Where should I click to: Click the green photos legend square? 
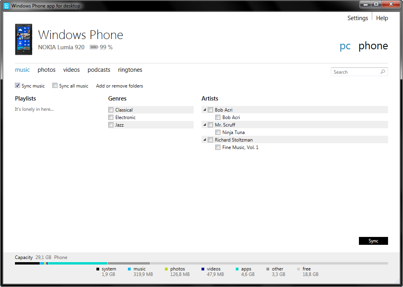coord(166,269)
